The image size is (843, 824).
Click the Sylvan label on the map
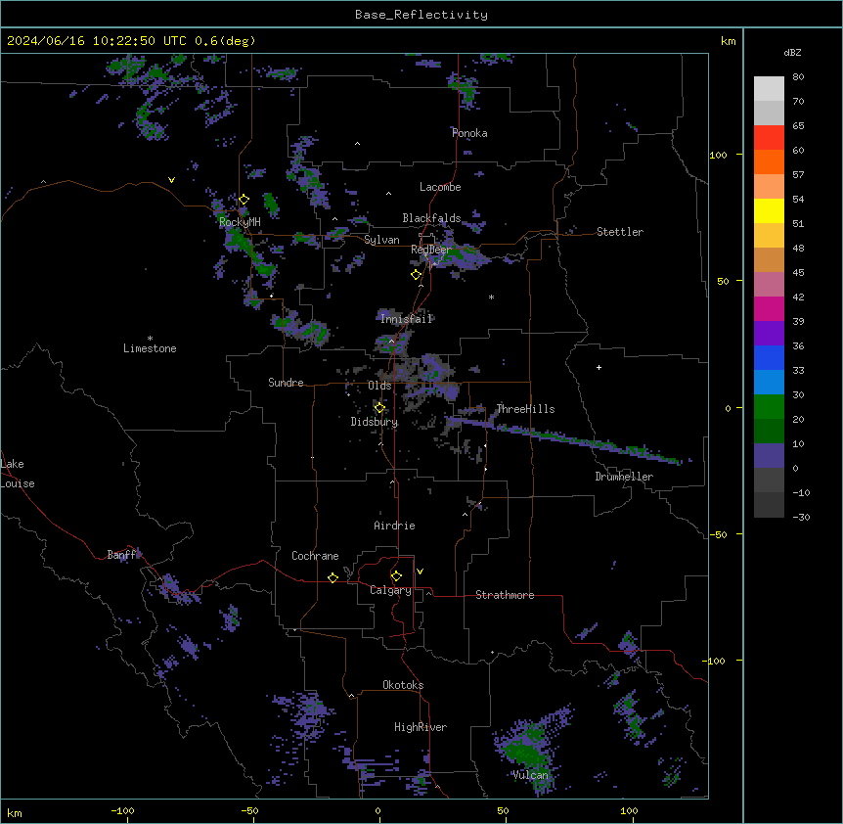tap(381, 240)
